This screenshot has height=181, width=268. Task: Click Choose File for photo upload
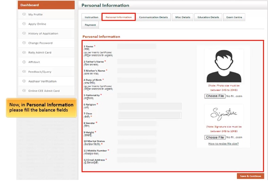coord(215,96)
